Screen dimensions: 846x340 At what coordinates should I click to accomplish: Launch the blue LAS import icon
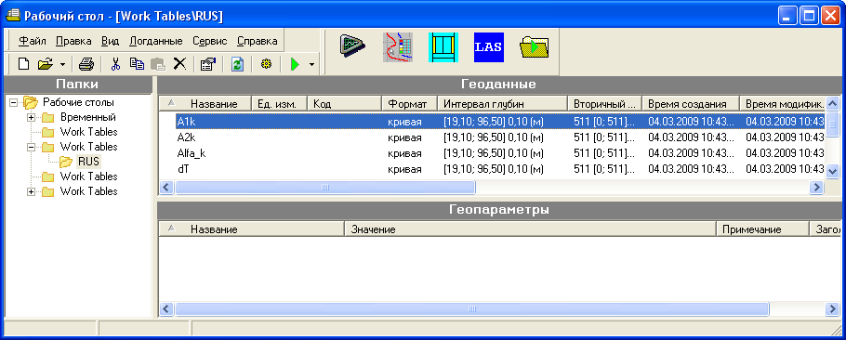click(x=489, y=46)
